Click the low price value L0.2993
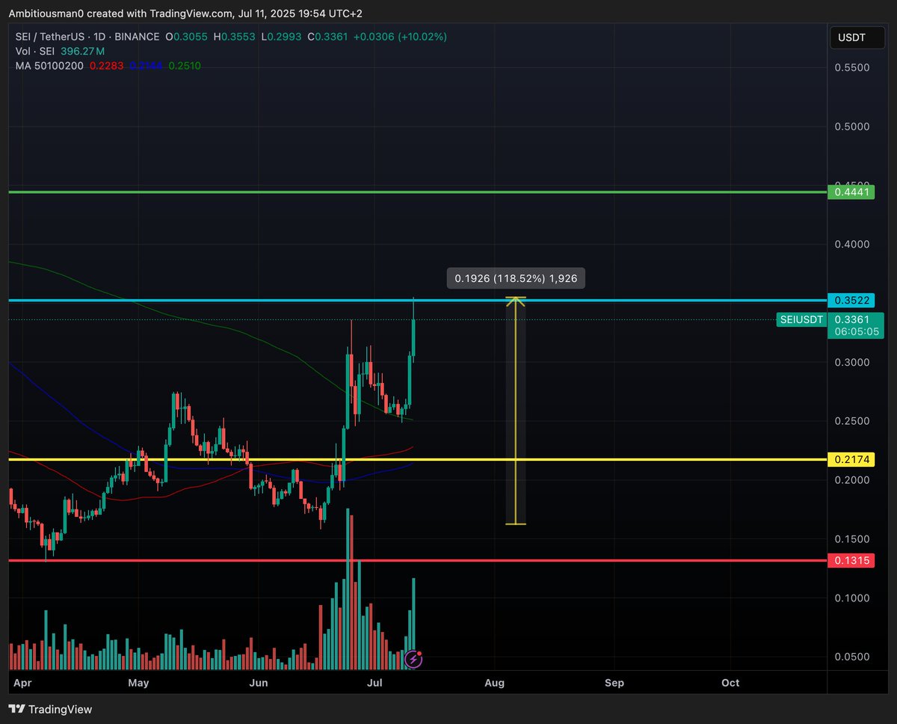The image size is (897, 724). [283, 37]
